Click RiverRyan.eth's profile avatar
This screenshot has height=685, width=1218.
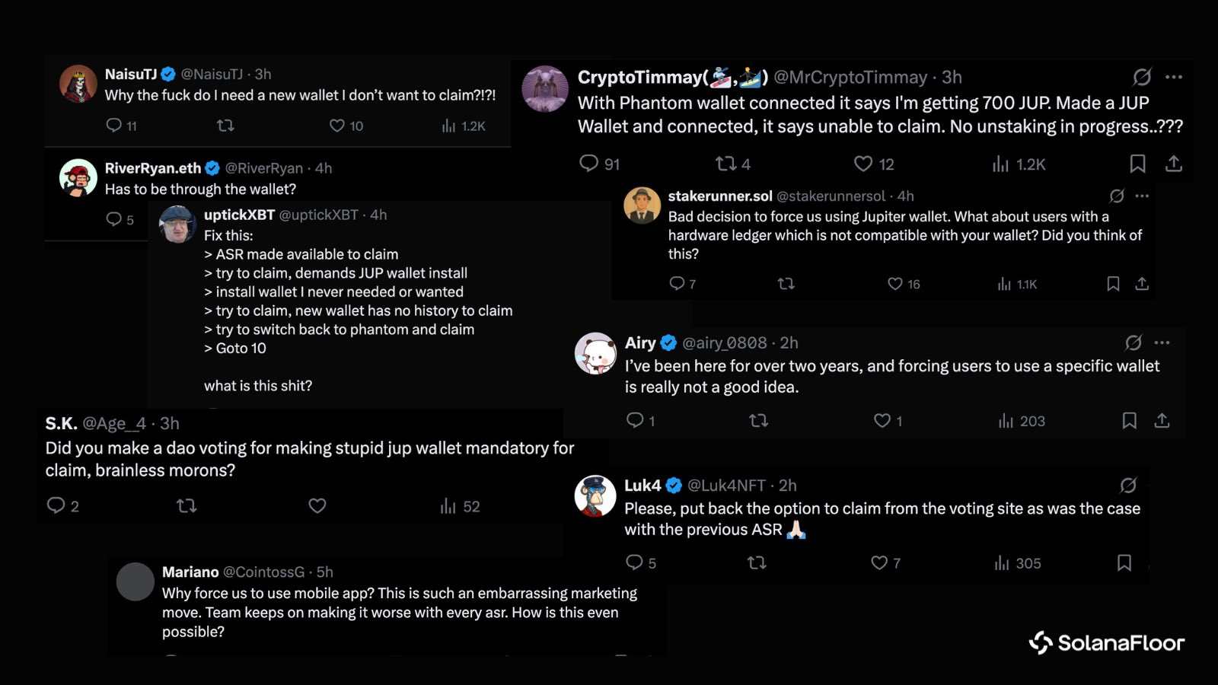[78, 178]
